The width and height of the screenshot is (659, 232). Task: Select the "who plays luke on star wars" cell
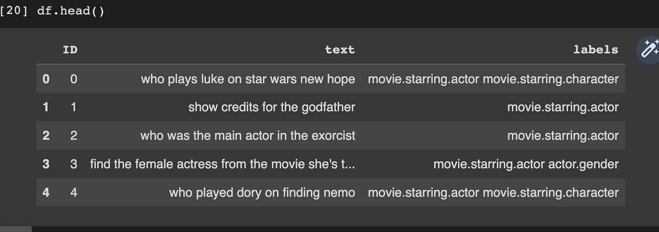pyautogui.click(x=248, y=79)
